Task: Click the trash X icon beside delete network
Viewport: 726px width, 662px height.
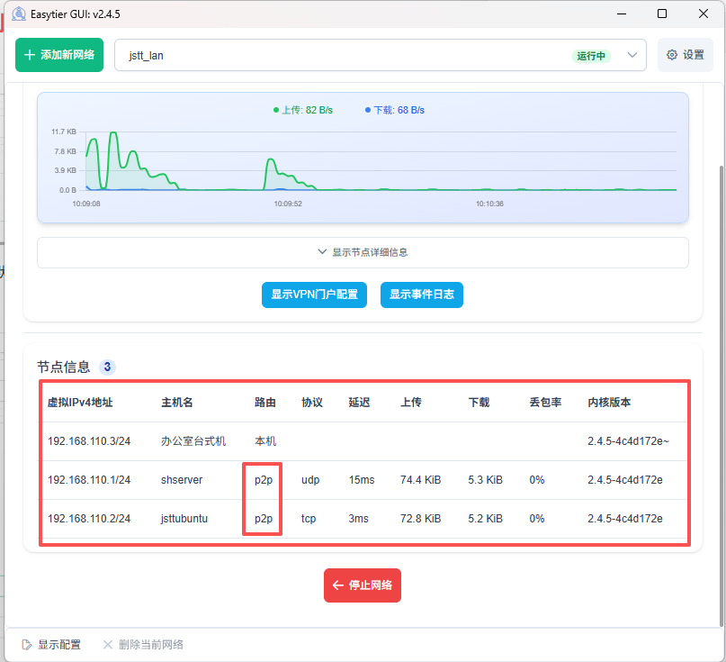Action: pos(108,645)
